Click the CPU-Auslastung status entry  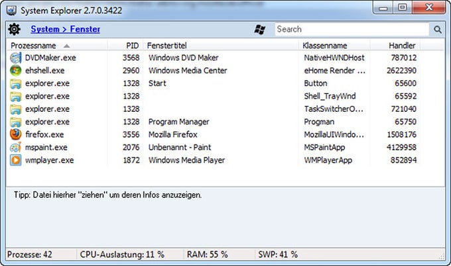(122, 255)
